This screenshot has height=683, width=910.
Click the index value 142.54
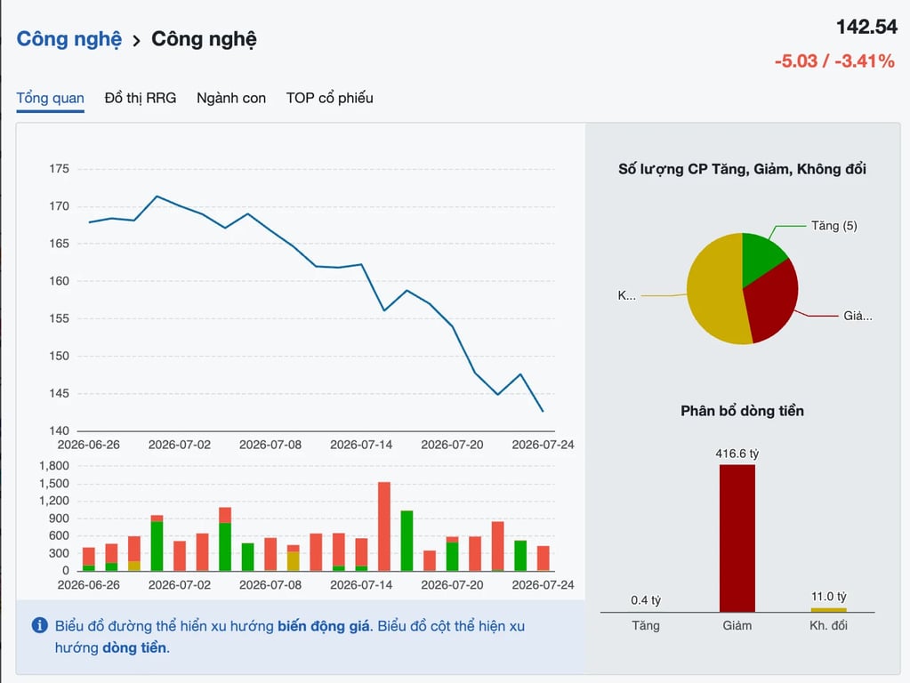point(866,27)
